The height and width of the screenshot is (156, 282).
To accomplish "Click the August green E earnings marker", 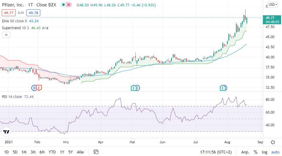I will pyautogui.click(x=223, y=88).
